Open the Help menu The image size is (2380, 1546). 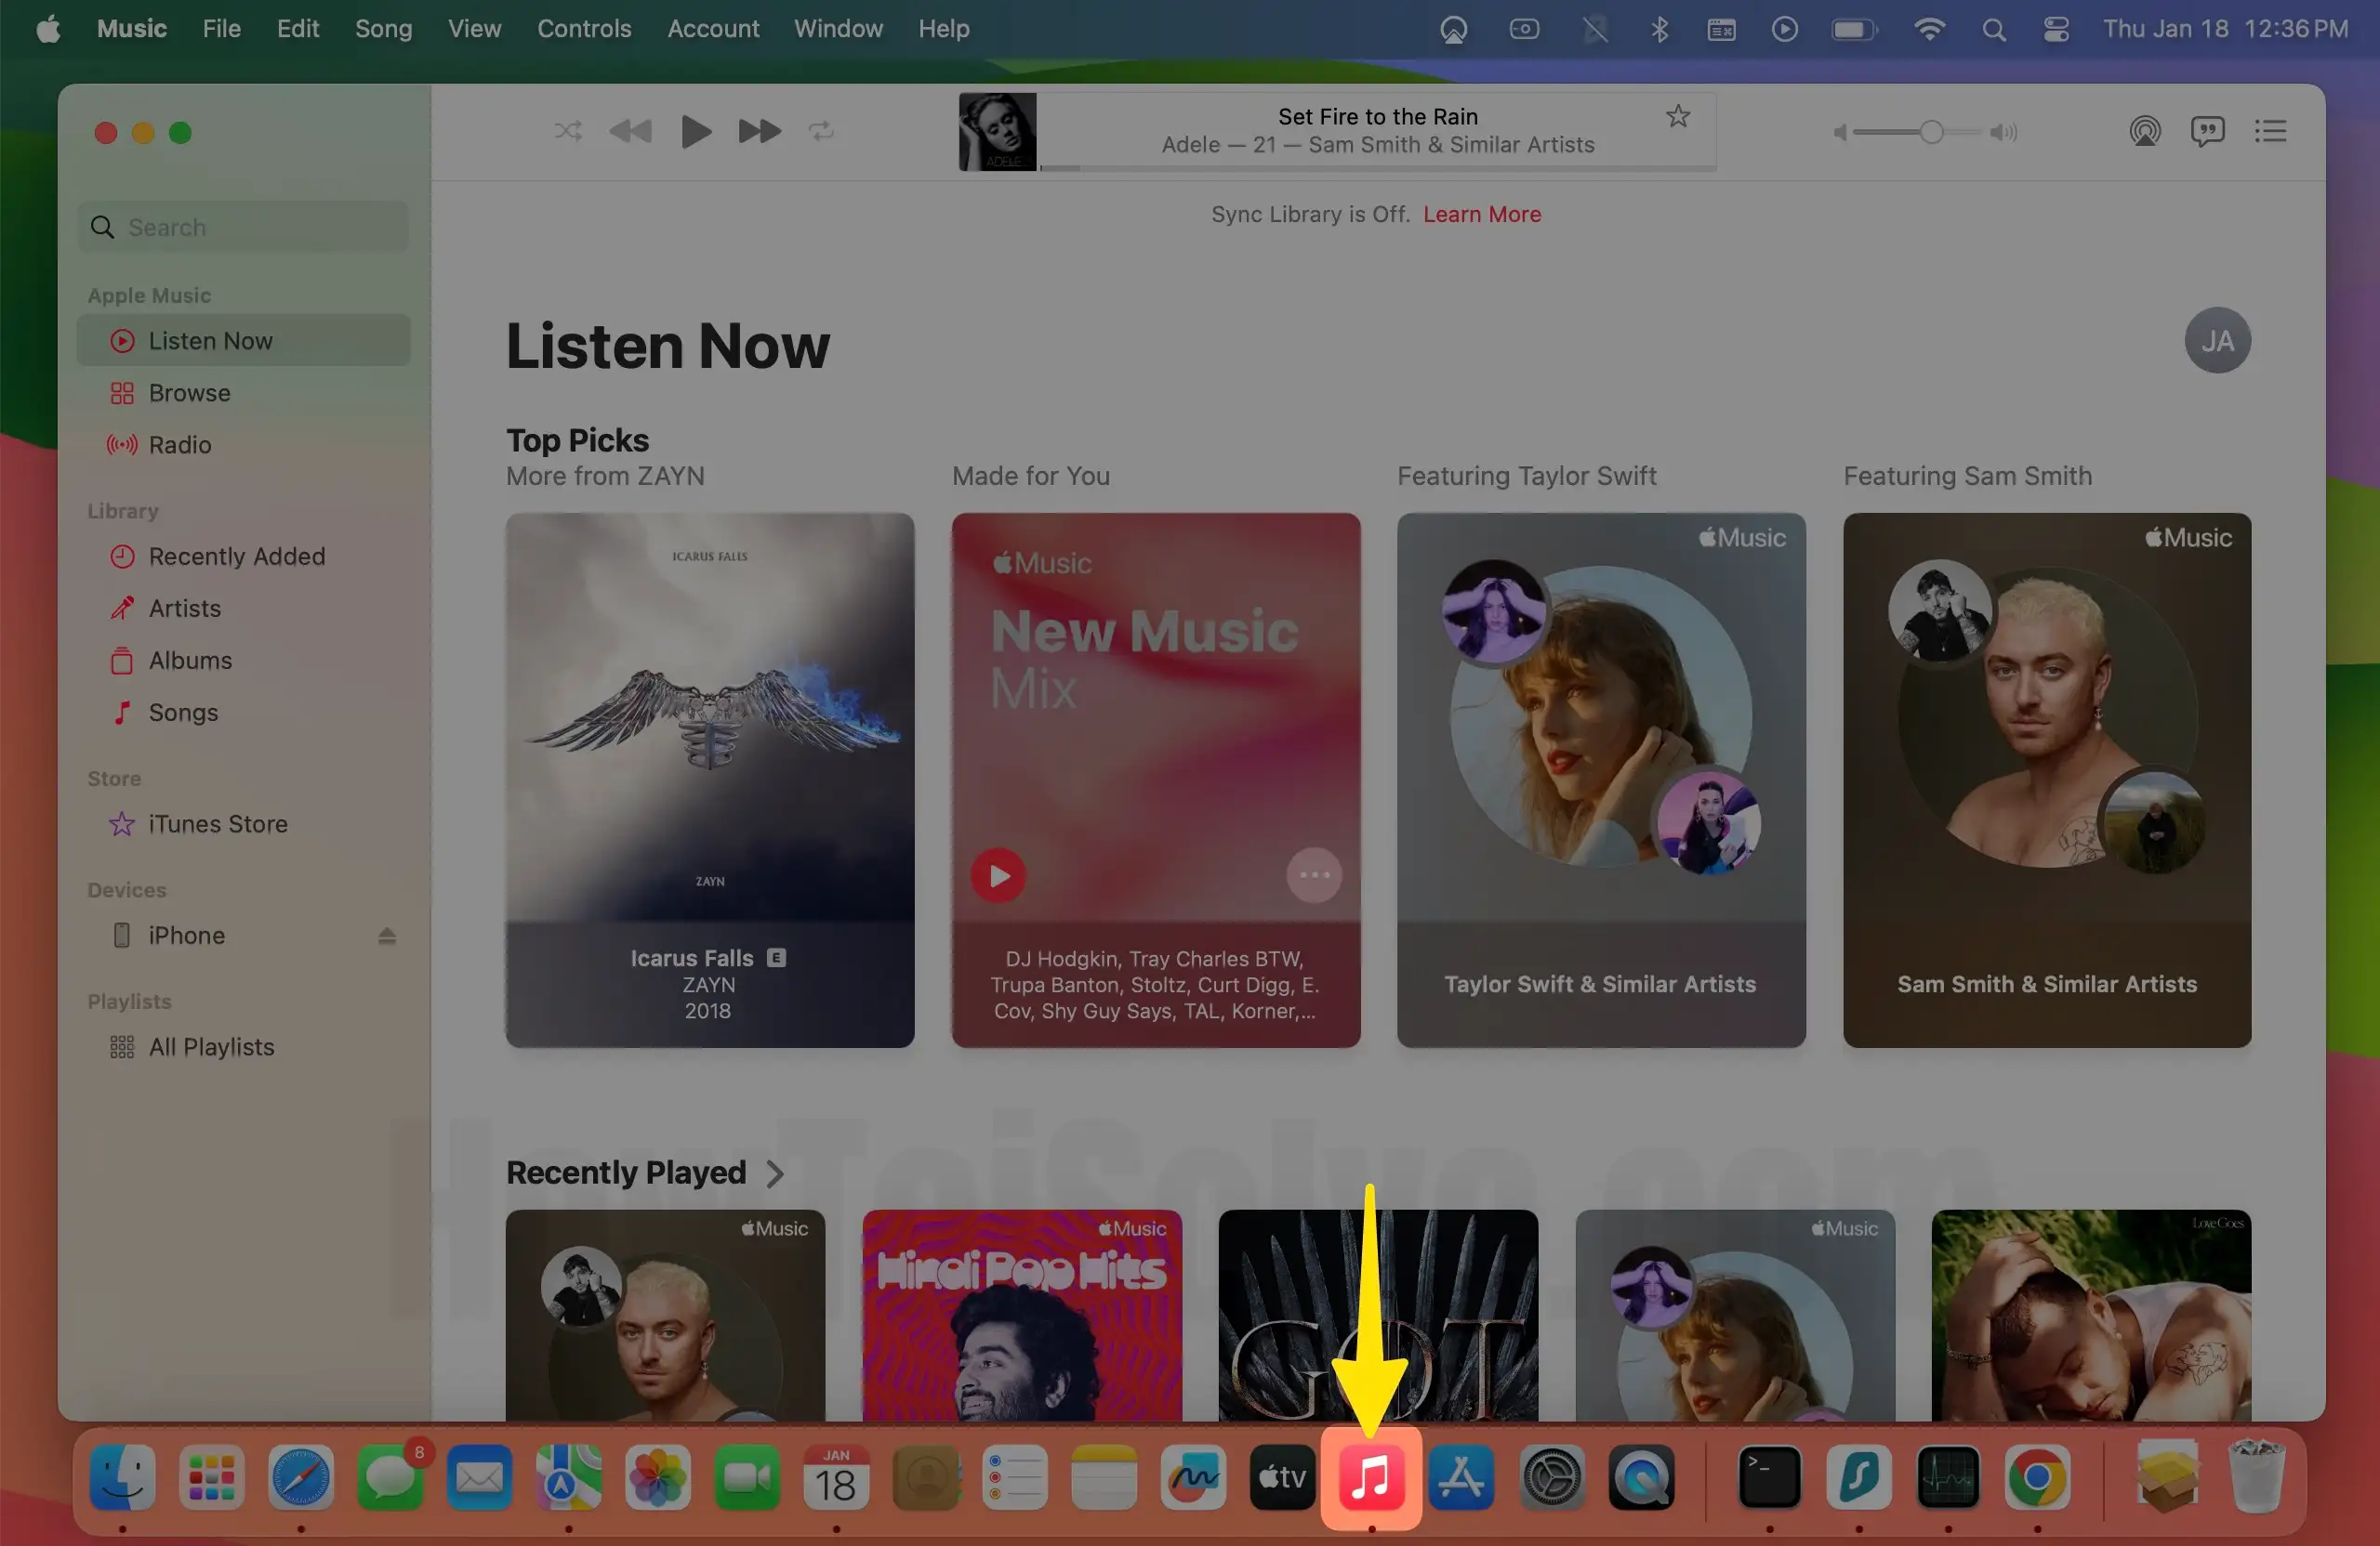point(944,29)
